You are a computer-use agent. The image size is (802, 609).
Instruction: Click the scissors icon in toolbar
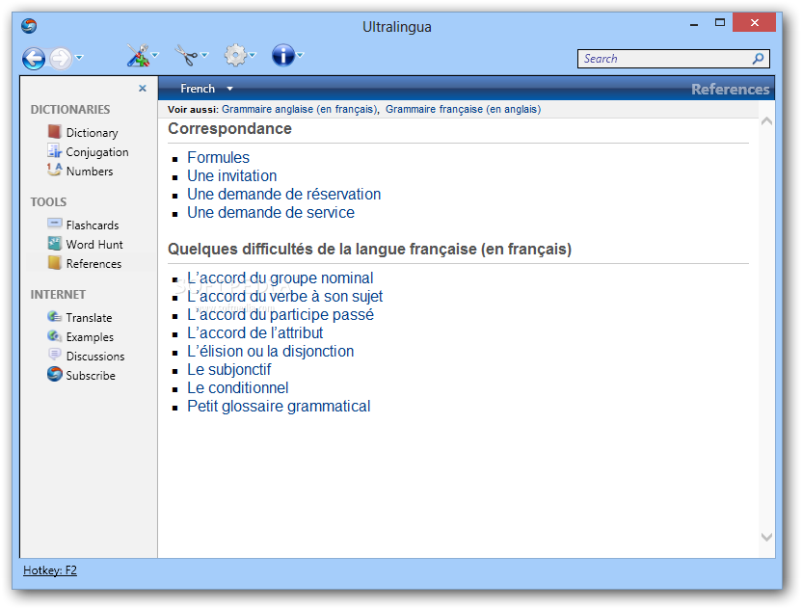[187, 55]
